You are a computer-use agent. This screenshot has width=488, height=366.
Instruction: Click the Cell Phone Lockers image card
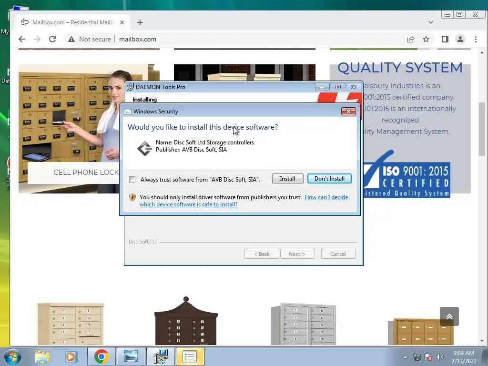coord(69,129)
